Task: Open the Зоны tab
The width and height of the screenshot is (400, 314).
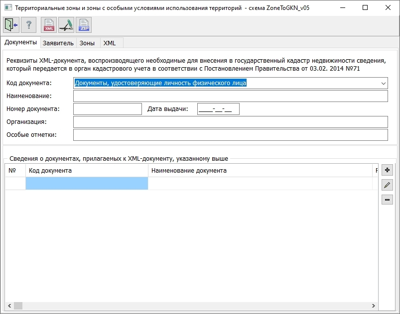Action: click(87, 43)
